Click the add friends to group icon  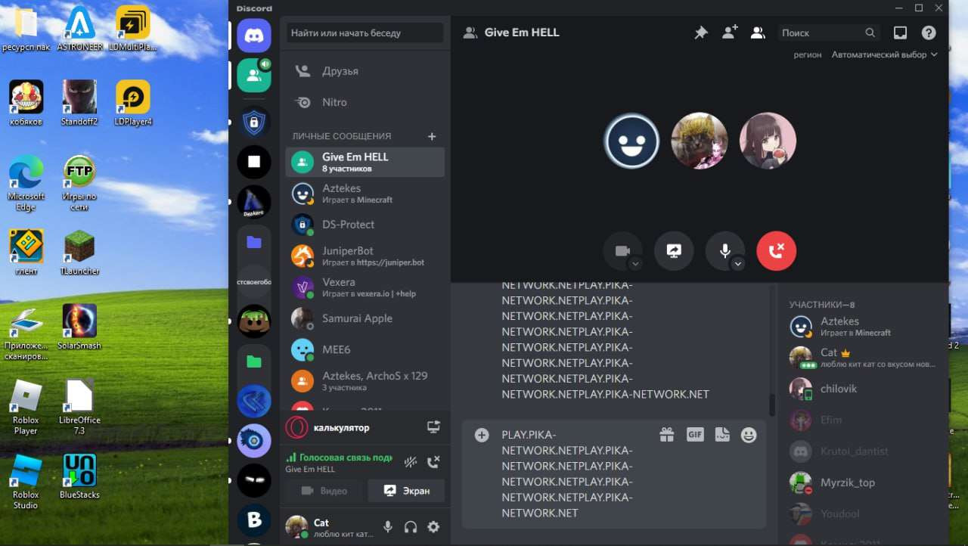coord(729,33)
